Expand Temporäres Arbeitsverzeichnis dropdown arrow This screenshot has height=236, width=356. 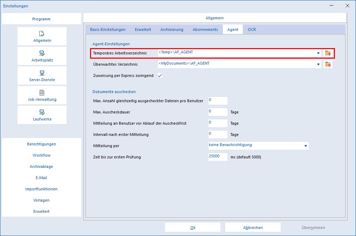pos(318,53)
